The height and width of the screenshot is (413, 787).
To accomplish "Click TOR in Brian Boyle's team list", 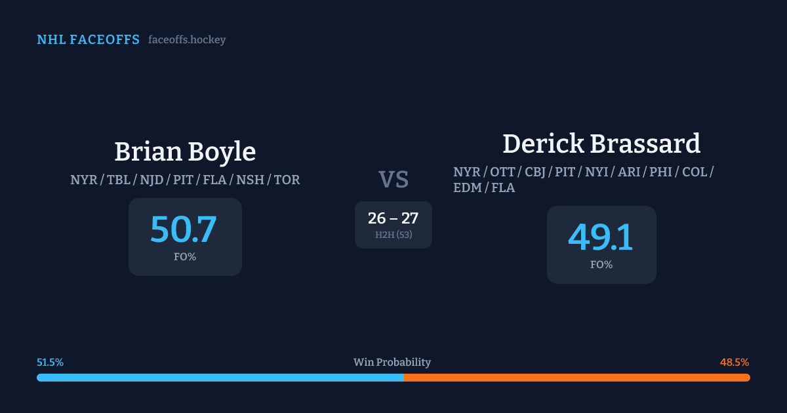I will point(287,180).
